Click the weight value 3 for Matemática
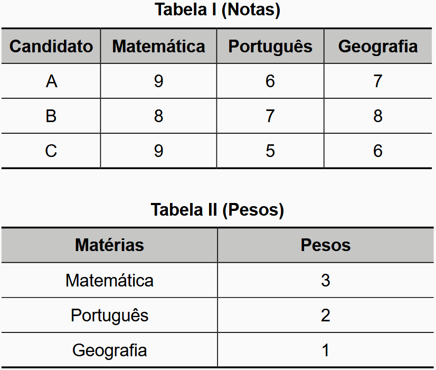The height and width of the screenshot is (370, 436). coord(325,280)
